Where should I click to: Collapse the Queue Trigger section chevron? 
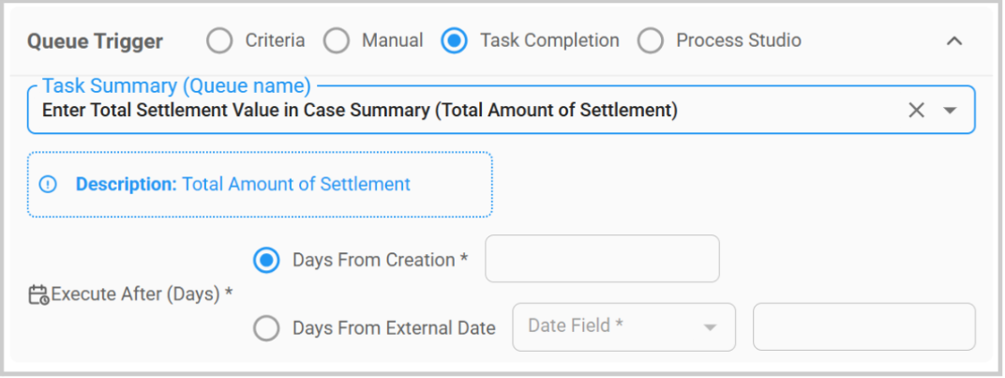coord(954,41)
